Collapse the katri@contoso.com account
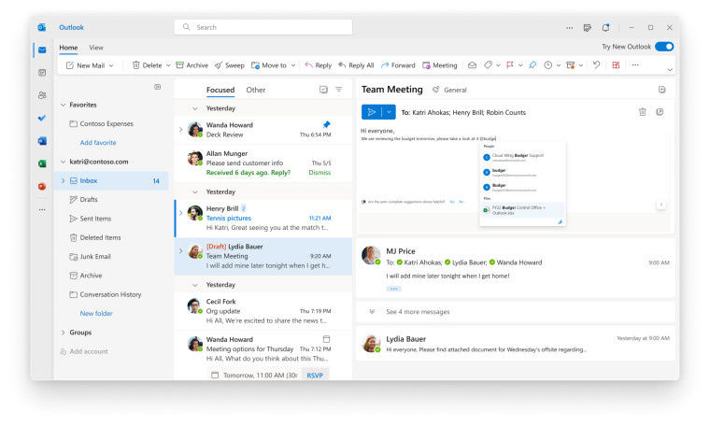Screen dimensions: 710x426 [63, 162]
